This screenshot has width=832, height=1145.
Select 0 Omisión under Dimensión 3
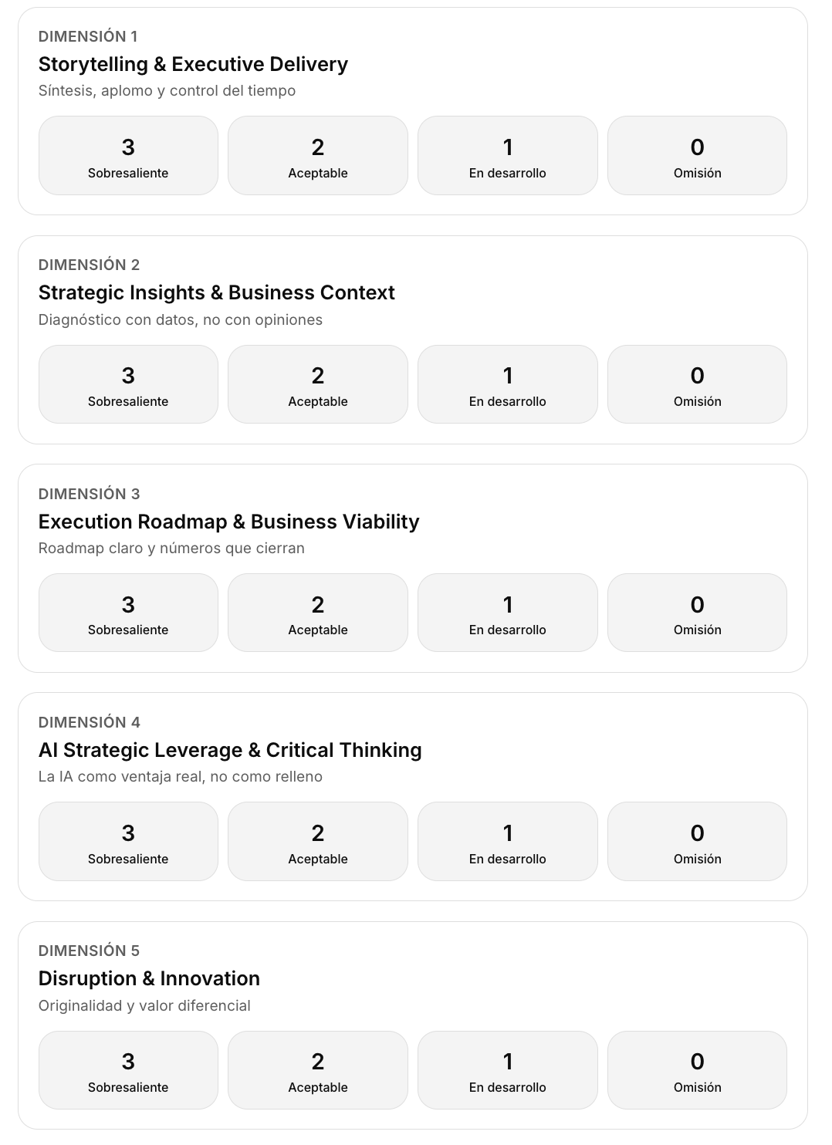[697, 613]
